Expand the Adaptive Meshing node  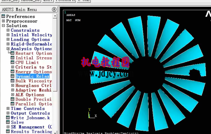[x=12, y=90]
